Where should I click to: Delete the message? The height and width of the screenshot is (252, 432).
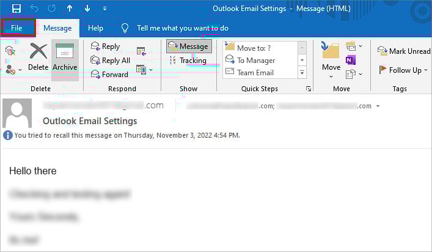[38, 57]
